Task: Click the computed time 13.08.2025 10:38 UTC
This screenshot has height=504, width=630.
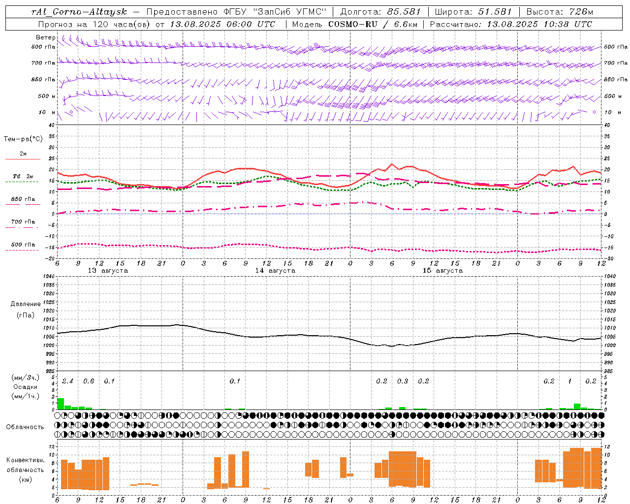Action: (539, 24)
